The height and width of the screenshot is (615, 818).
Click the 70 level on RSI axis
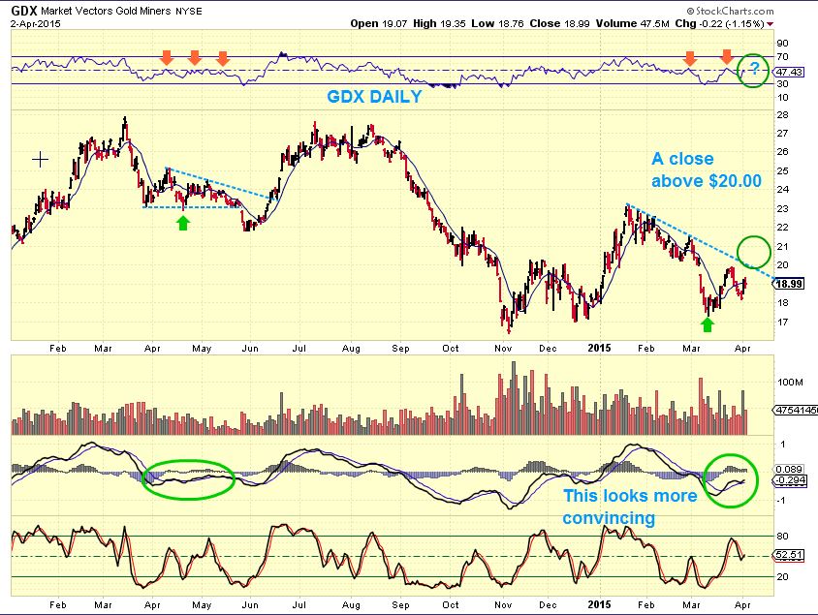click(x=782, y=57)
